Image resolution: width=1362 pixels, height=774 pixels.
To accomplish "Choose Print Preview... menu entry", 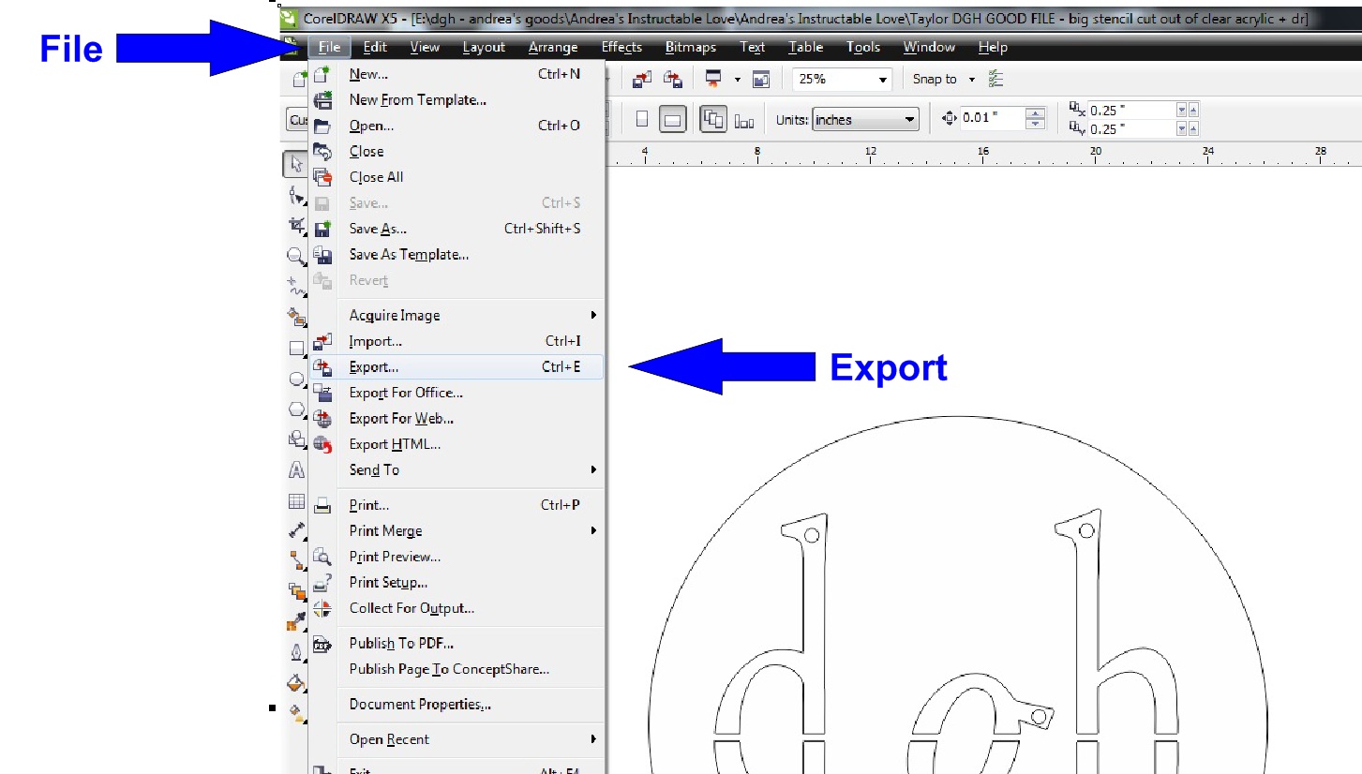I will coord(456,557).
